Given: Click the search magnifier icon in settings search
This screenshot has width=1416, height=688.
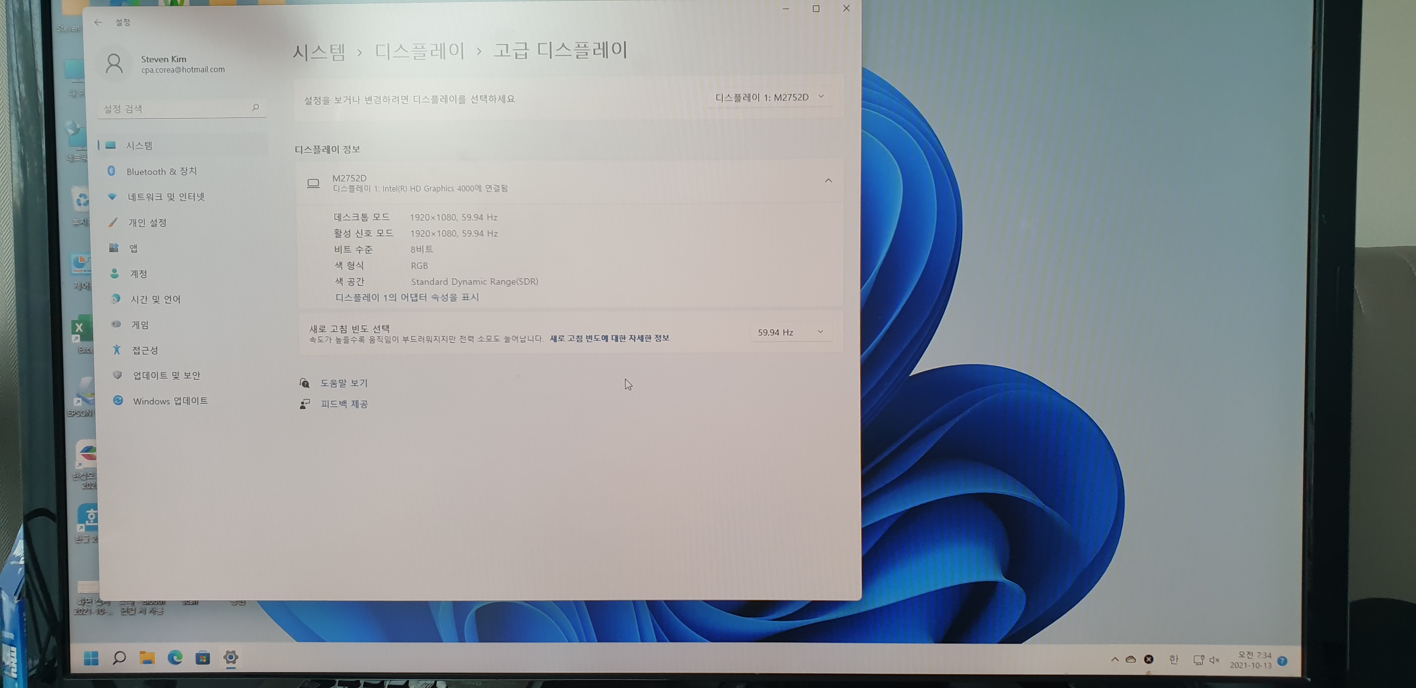Looking at the screenshot, I should [x=255, y=108].
